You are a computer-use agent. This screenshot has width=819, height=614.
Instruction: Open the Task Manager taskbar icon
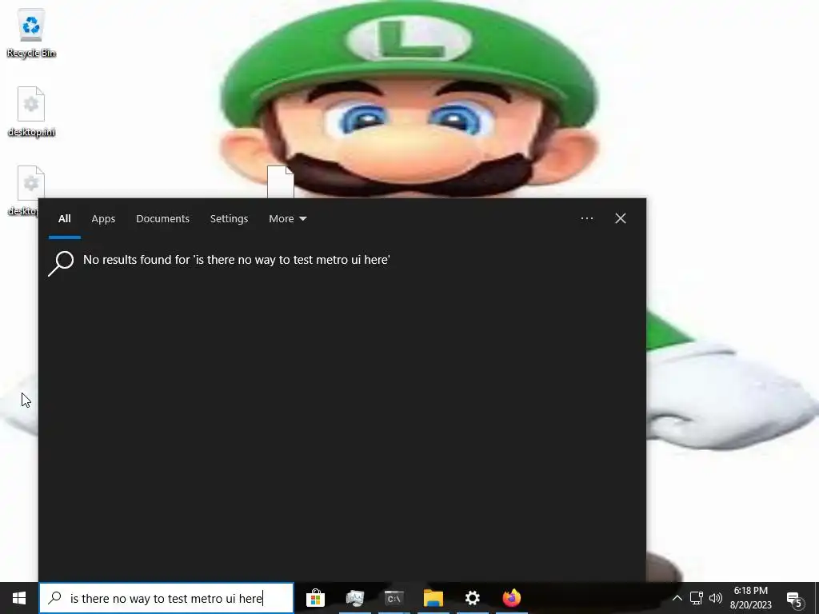(354, 598)
